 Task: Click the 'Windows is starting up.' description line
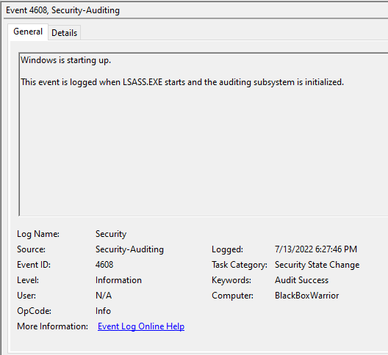[x=66, y=60]
